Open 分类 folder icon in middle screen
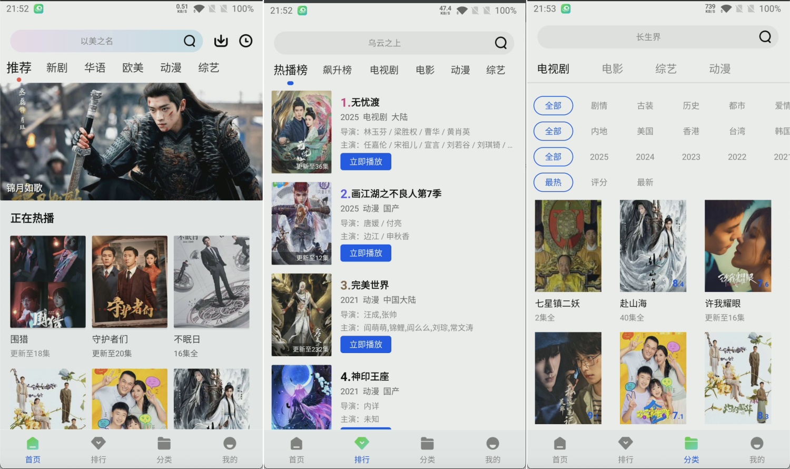The height and width of the screenshot is (469, 790). [427, 444]
